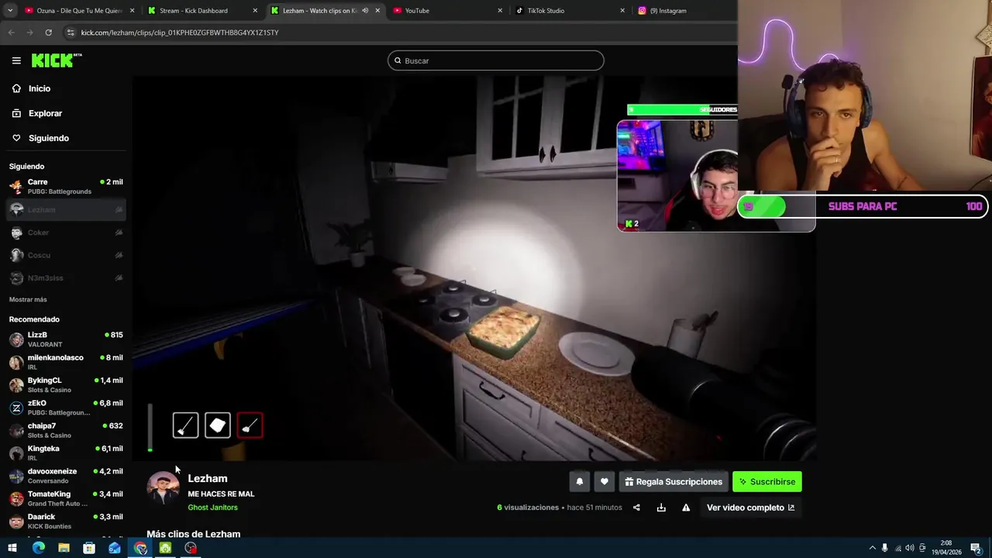Open Carre channel in followed list
Image resolution: width=992 pixels, height=558 pixels.
[x=66, y=186]
